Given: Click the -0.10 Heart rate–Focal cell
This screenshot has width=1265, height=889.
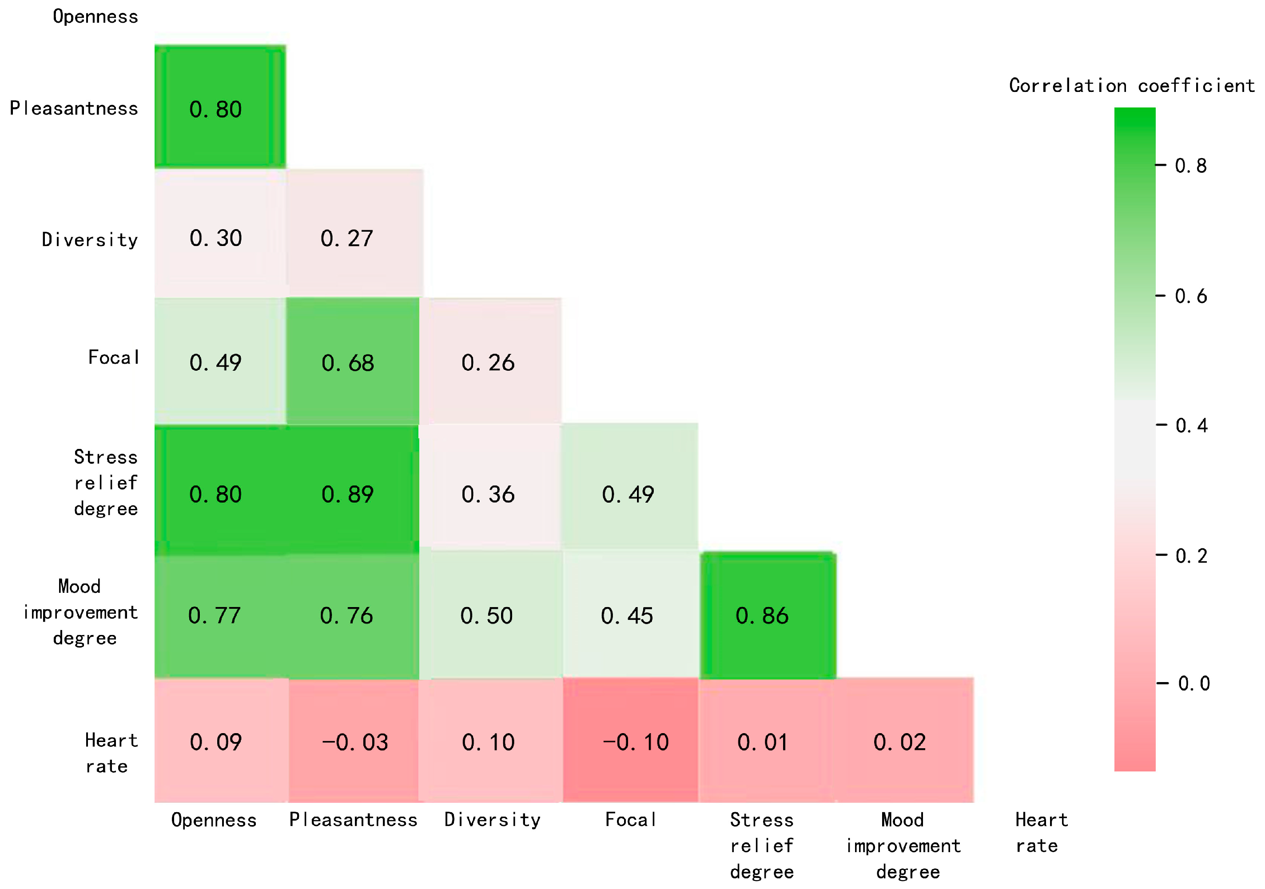Looking at the screenshot, I should click(x=630, y=740).
